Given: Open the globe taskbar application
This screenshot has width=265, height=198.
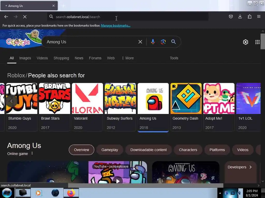Looking at the screenshot, I should click(x=55, y=193).
